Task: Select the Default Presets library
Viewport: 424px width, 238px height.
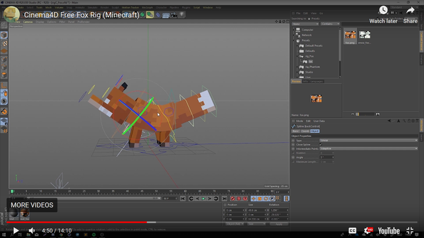Action: tap(313, 46)
